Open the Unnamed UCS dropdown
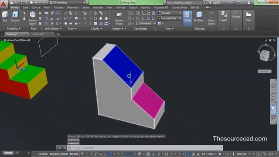Viewport: 279px width, 157px height. (146, 24)
